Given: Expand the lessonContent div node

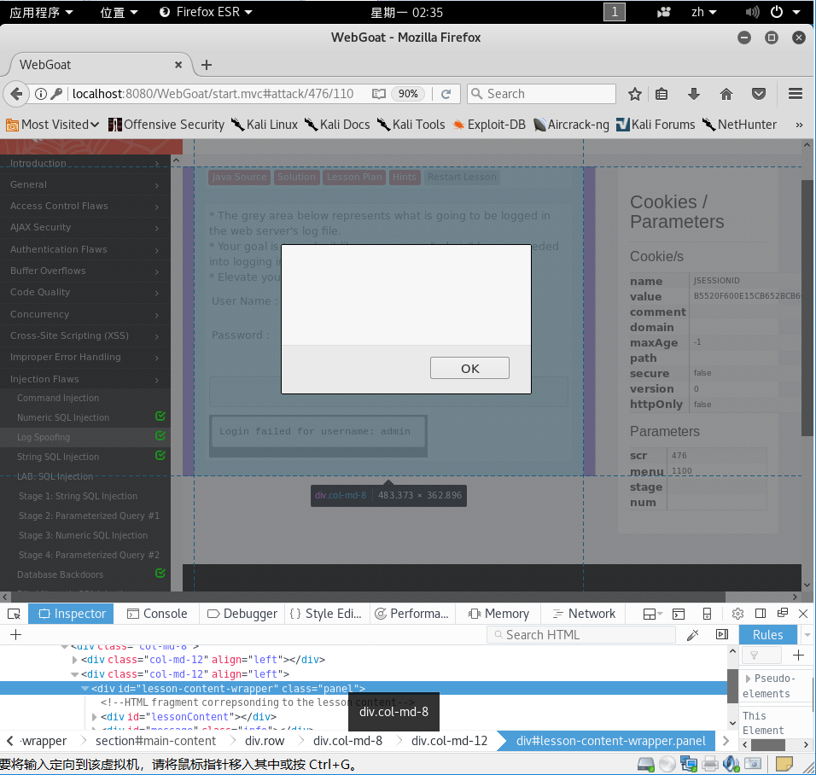Looking at the screenshot, I should (x=94, y=717).
